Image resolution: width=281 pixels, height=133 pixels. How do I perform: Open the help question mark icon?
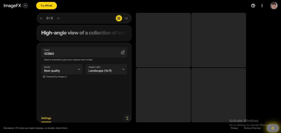(x=253, y=6)
